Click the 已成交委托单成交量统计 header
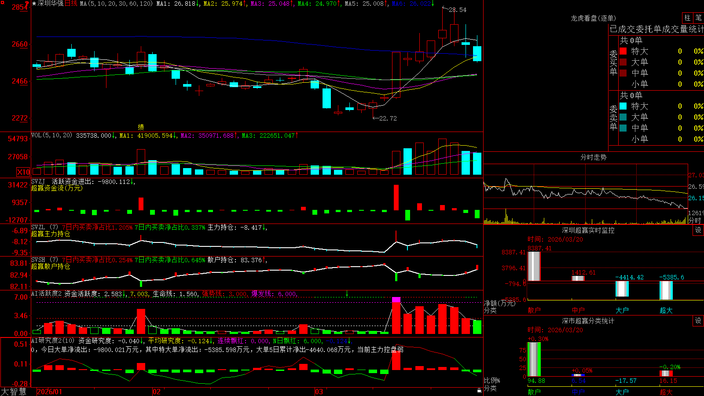The height and width of the screenshot is (396, 704). coord(656,29)
